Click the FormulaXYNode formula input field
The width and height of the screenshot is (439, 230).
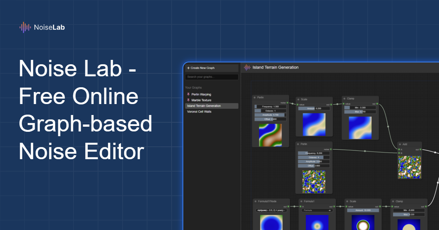pos(271,210)
